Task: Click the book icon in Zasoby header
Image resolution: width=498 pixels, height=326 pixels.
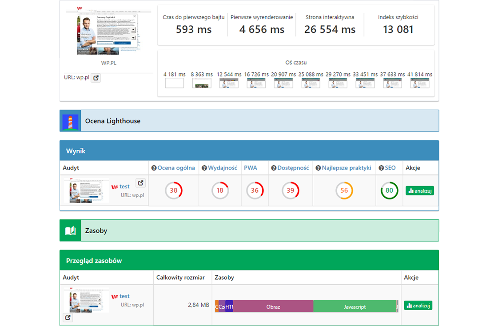Action: pos(70,231)
